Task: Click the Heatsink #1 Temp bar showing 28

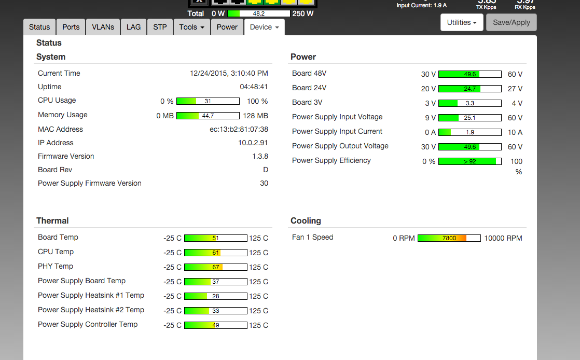Action: click(216, 296)
